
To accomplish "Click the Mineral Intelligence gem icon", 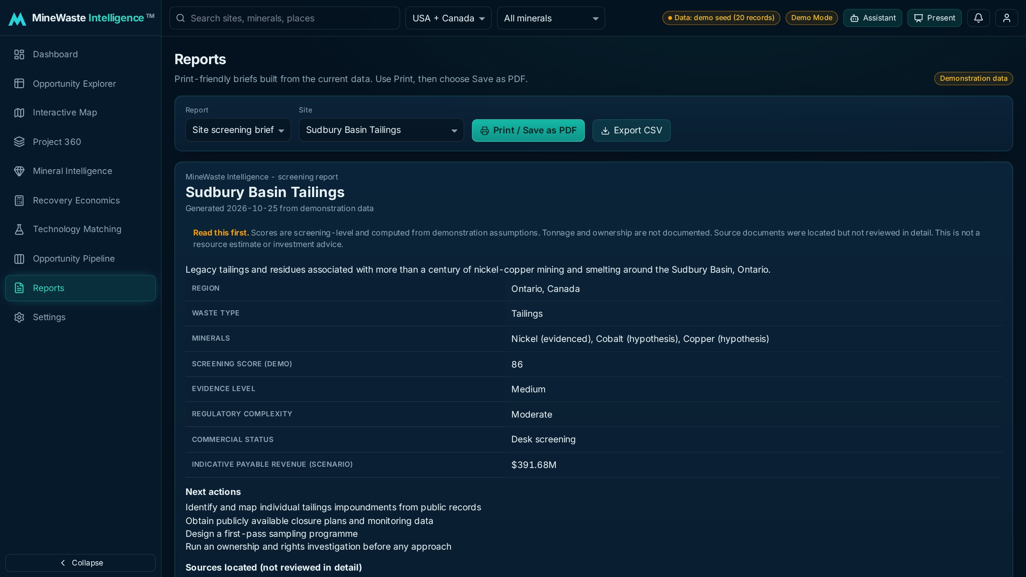I will (x=19, y=171).
